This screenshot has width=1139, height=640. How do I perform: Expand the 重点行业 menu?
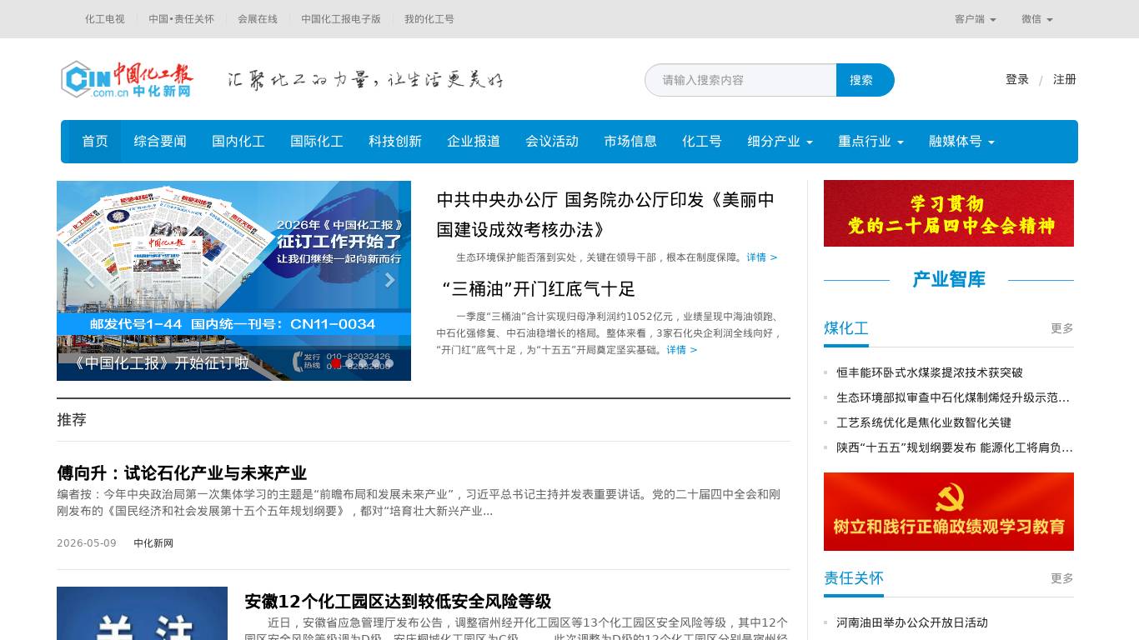pyautogui.click(x=871, y=142)
